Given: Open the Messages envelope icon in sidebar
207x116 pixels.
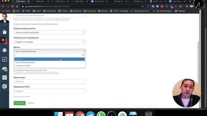Looking at the screenshot, I should pos(5,68).
